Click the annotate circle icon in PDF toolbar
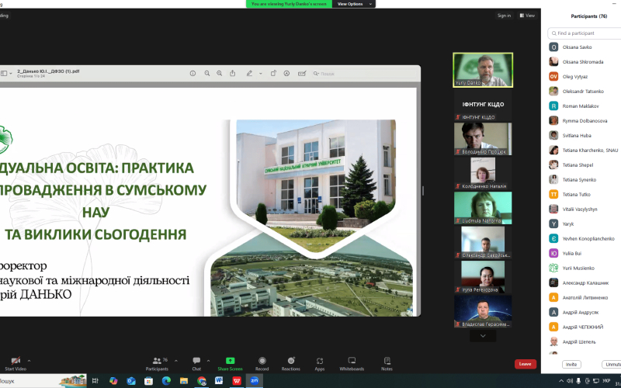The width and height of the screenshot is (621, 388). (x=286, y=73)
